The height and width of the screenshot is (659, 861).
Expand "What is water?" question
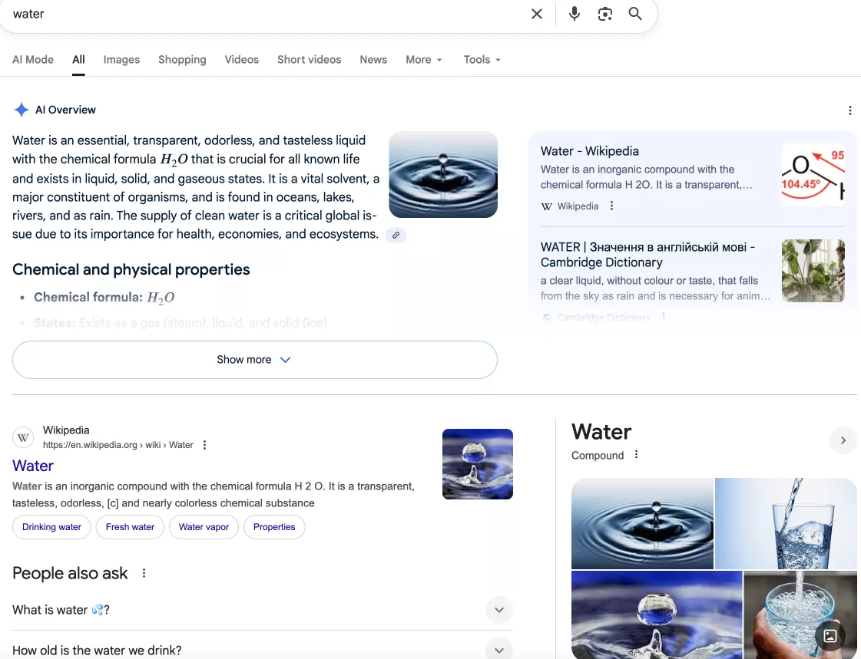tap(498, 610)
